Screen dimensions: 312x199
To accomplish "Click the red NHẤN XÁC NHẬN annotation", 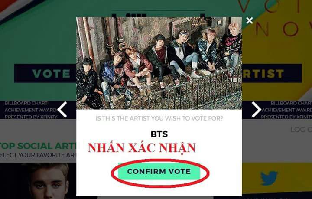I will [142, 148].
